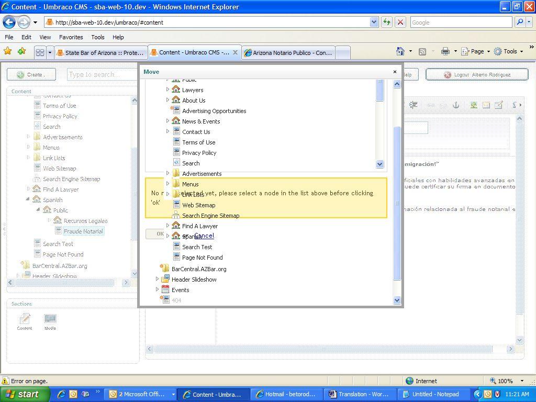Expand the Header Slideshow node in dialog
Viewport: 536px width, 402px height.
pos(157,279)
